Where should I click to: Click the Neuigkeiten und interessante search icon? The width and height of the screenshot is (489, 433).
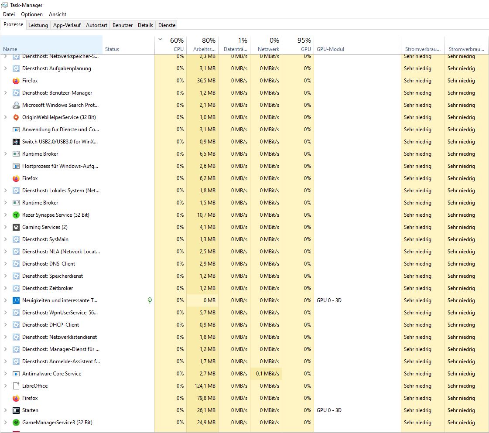click(16, 300)
